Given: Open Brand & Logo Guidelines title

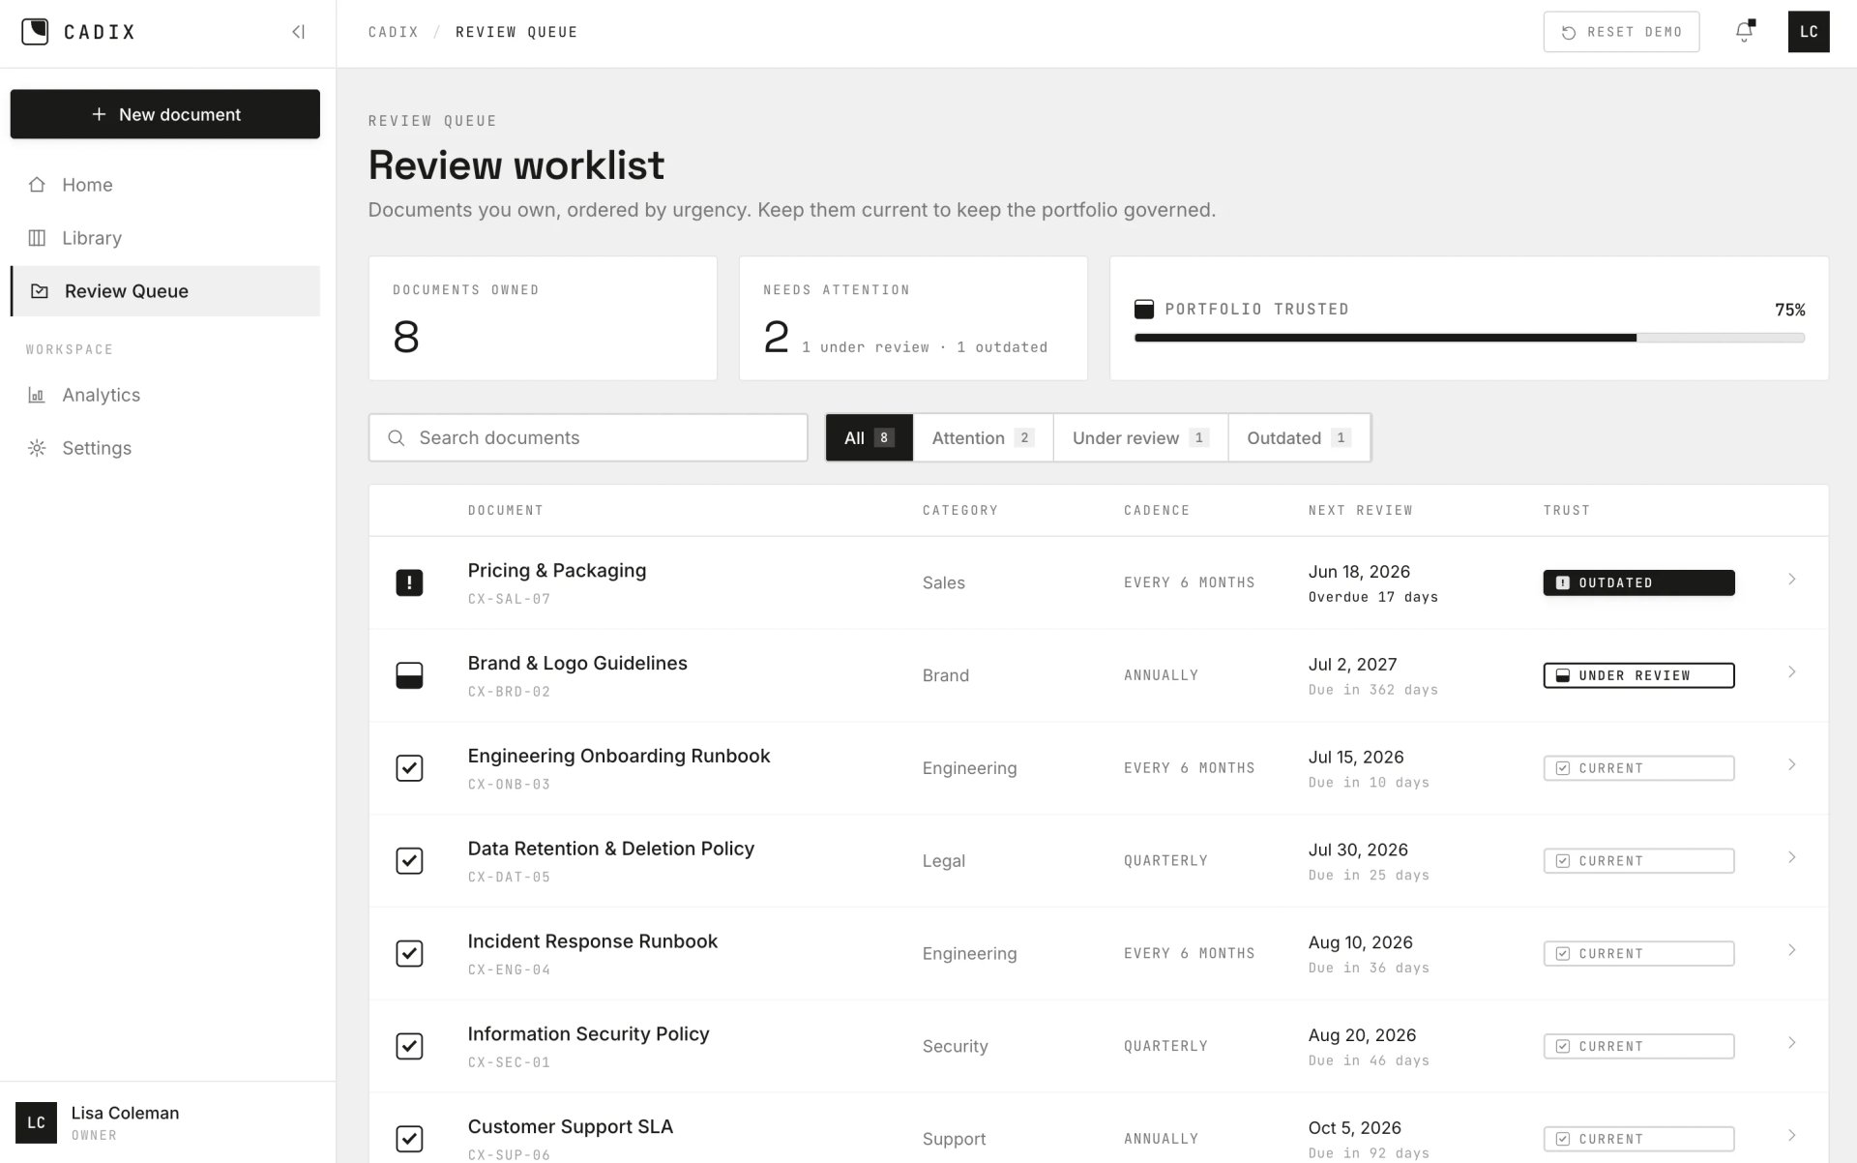Looking at the screenshot, I should click(577, 664).
